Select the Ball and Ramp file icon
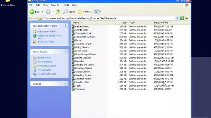 coord(73,26)
